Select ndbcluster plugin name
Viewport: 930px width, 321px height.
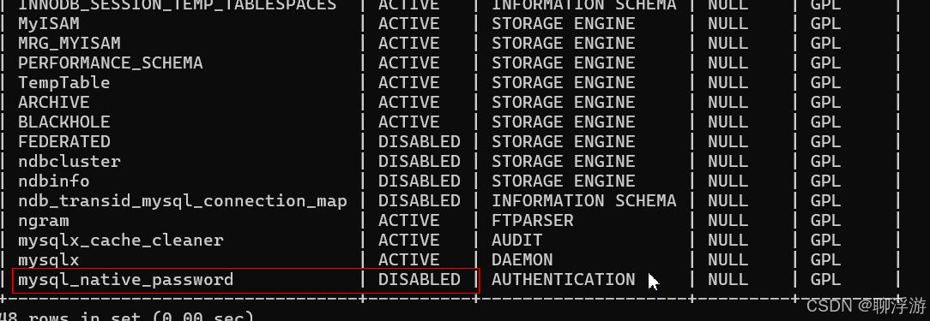point(69,161)
